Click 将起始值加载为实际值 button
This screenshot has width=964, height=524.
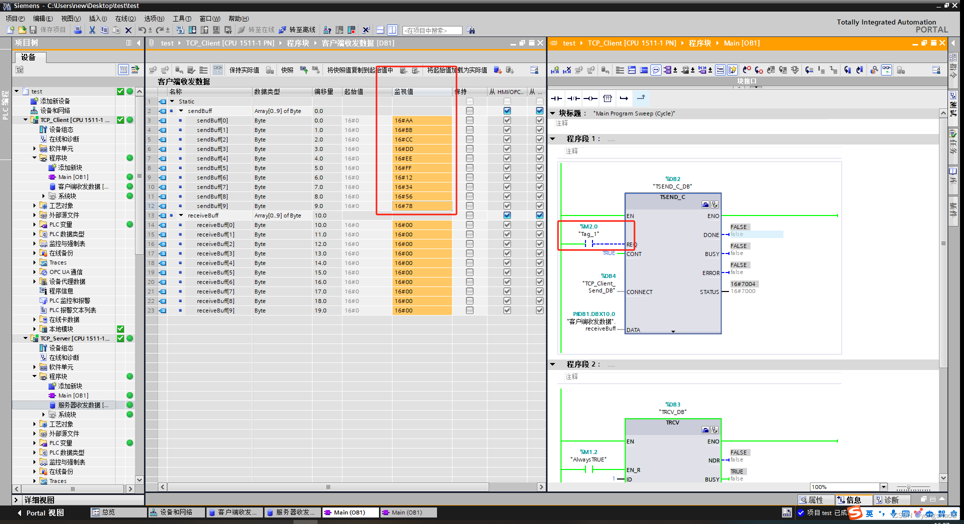[457, 70]
